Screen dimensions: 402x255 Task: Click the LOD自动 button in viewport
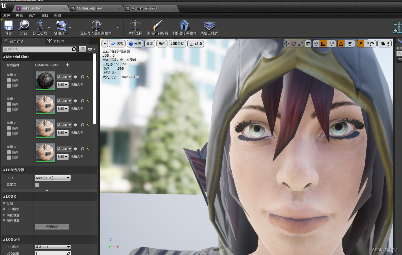click(177, 44)
